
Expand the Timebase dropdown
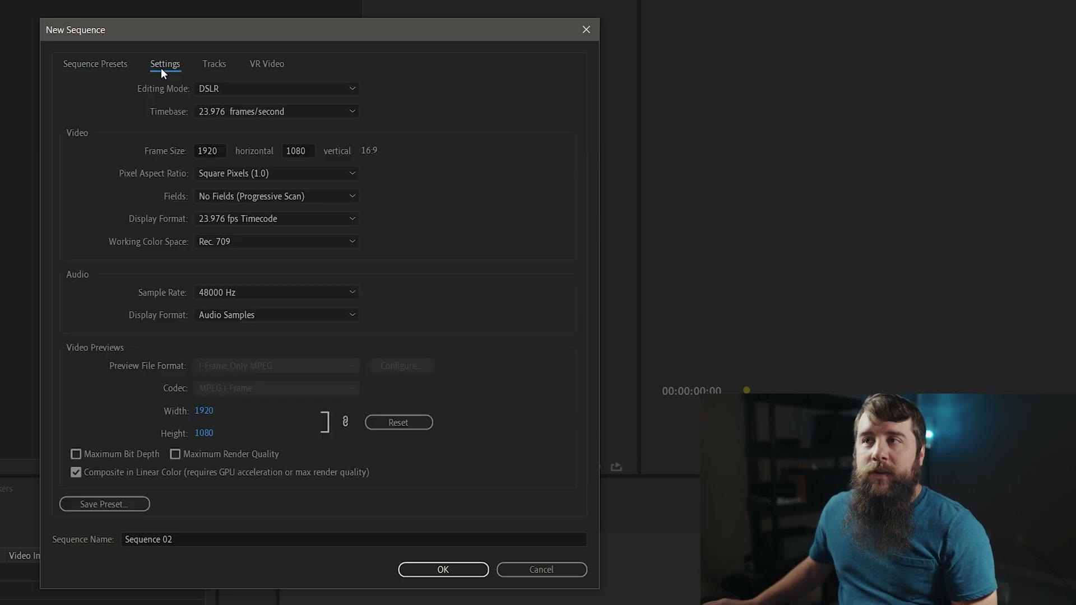[x=276, y=111]
